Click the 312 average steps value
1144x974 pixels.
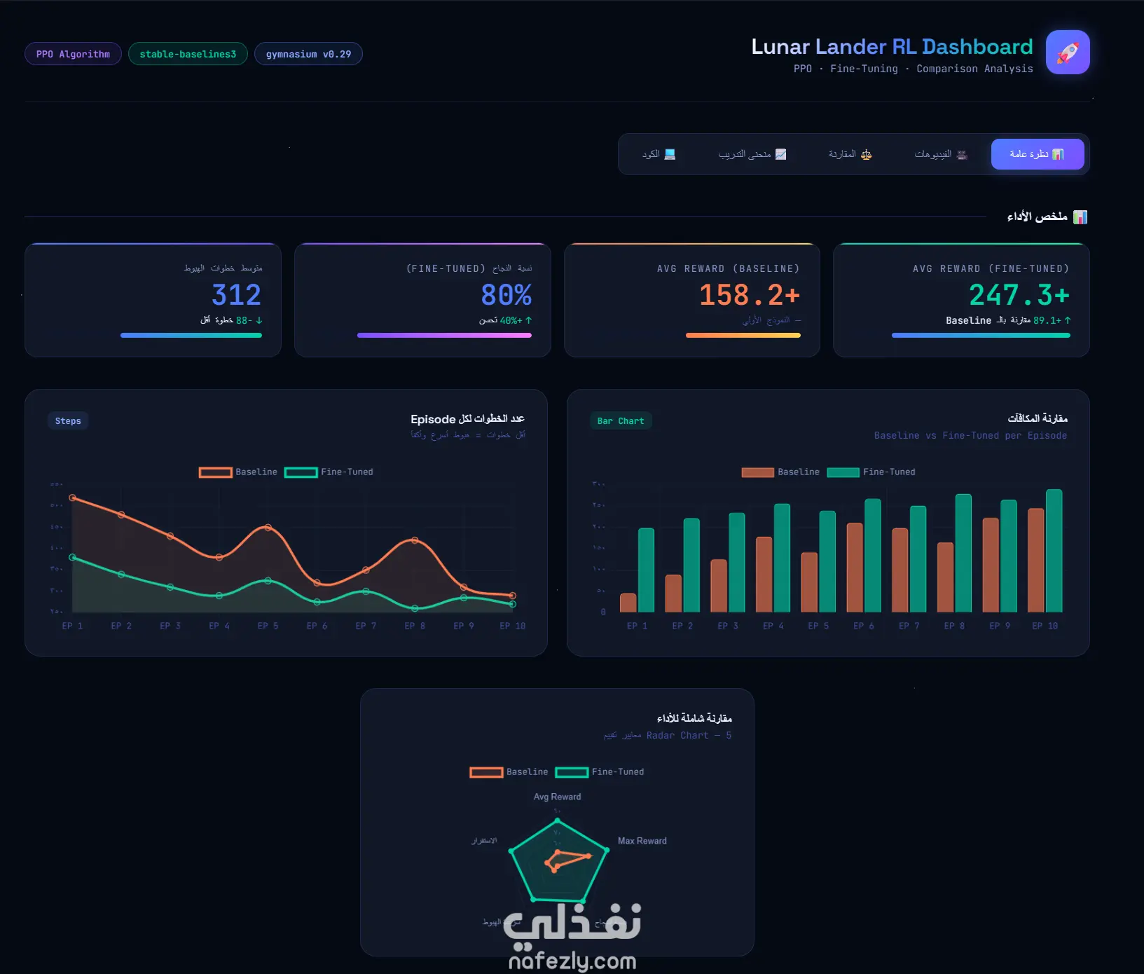pyautogui.click(x=236, y=295)
